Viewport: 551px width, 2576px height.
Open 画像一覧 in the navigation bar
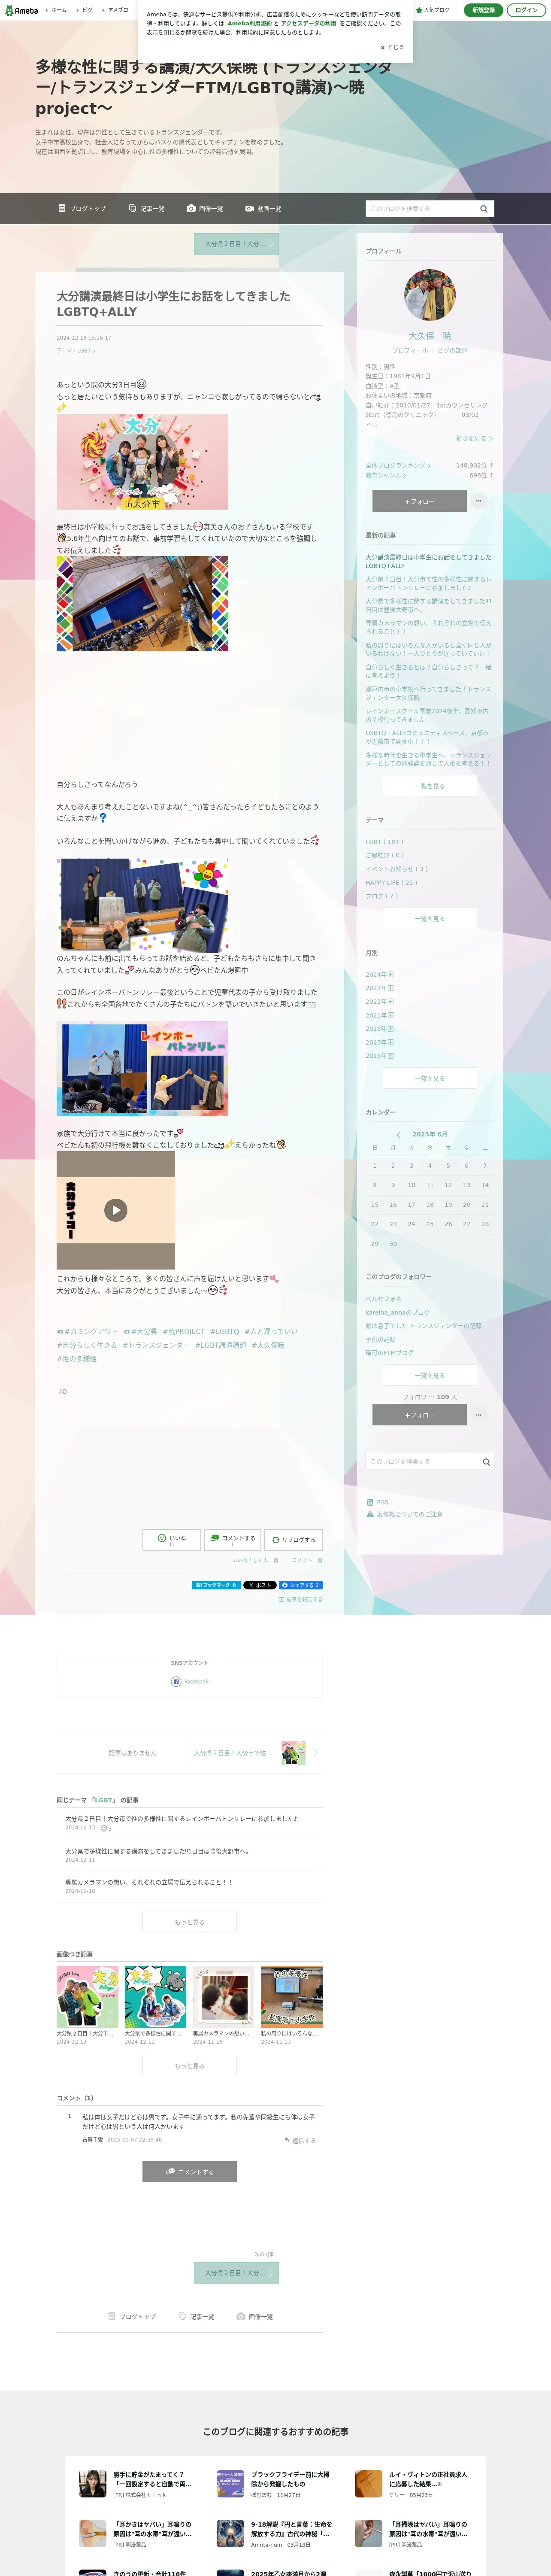(x=205, y=209)
